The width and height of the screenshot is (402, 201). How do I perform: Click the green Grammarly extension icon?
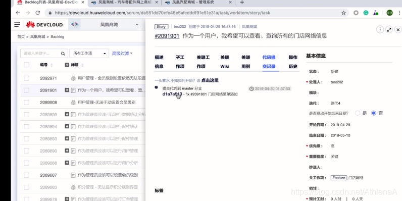click(x=366, y=13)
